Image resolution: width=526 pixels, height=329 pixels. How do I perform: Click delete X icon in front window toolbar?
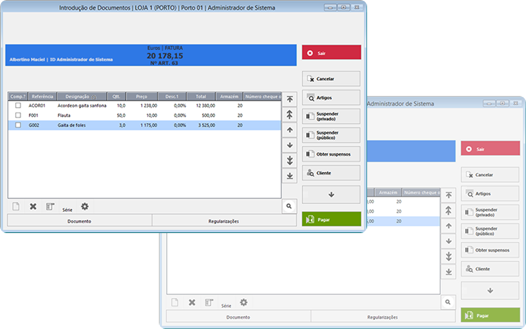pyautogui.click(x=33, y=206)
